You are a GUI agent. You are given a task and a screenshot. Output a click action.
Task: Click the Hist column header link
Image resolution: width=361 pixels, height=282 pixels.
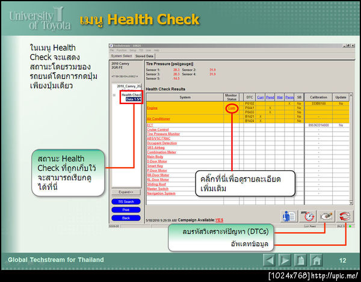click(280, 97)
